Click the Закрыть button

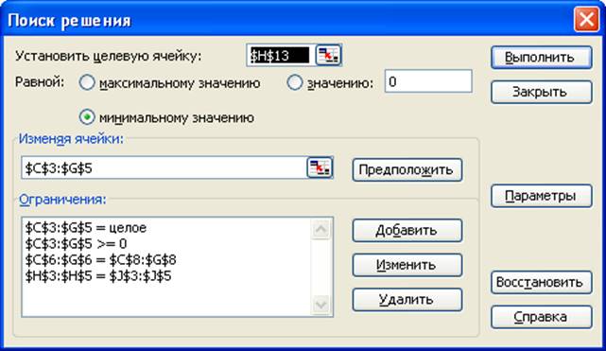[541, 92]
